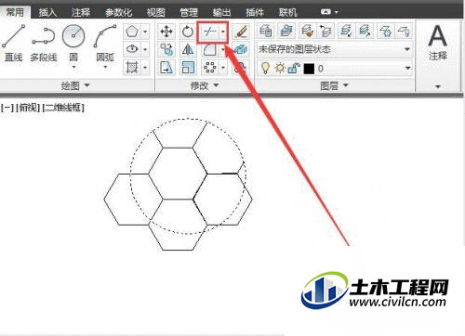Click the Match layer icon with the brush
The height and width of the screenshot is (336, 465).
(x=308, y=31)
